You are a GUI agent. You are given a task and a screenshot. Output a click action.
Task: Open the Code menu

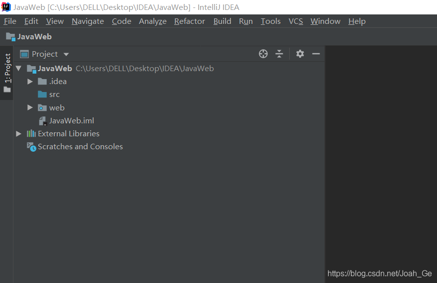click(121, 21)
